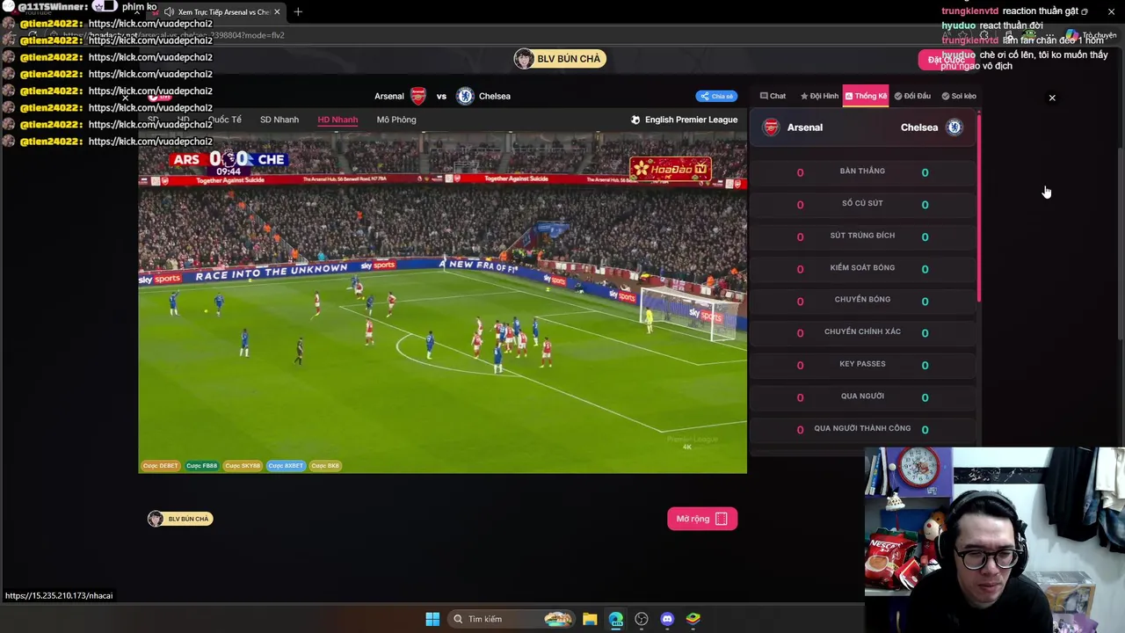This screenshot has height=633, width=1125.
Task: Open Edge Beta from taskbar
Action: click(x=615, y=619)
